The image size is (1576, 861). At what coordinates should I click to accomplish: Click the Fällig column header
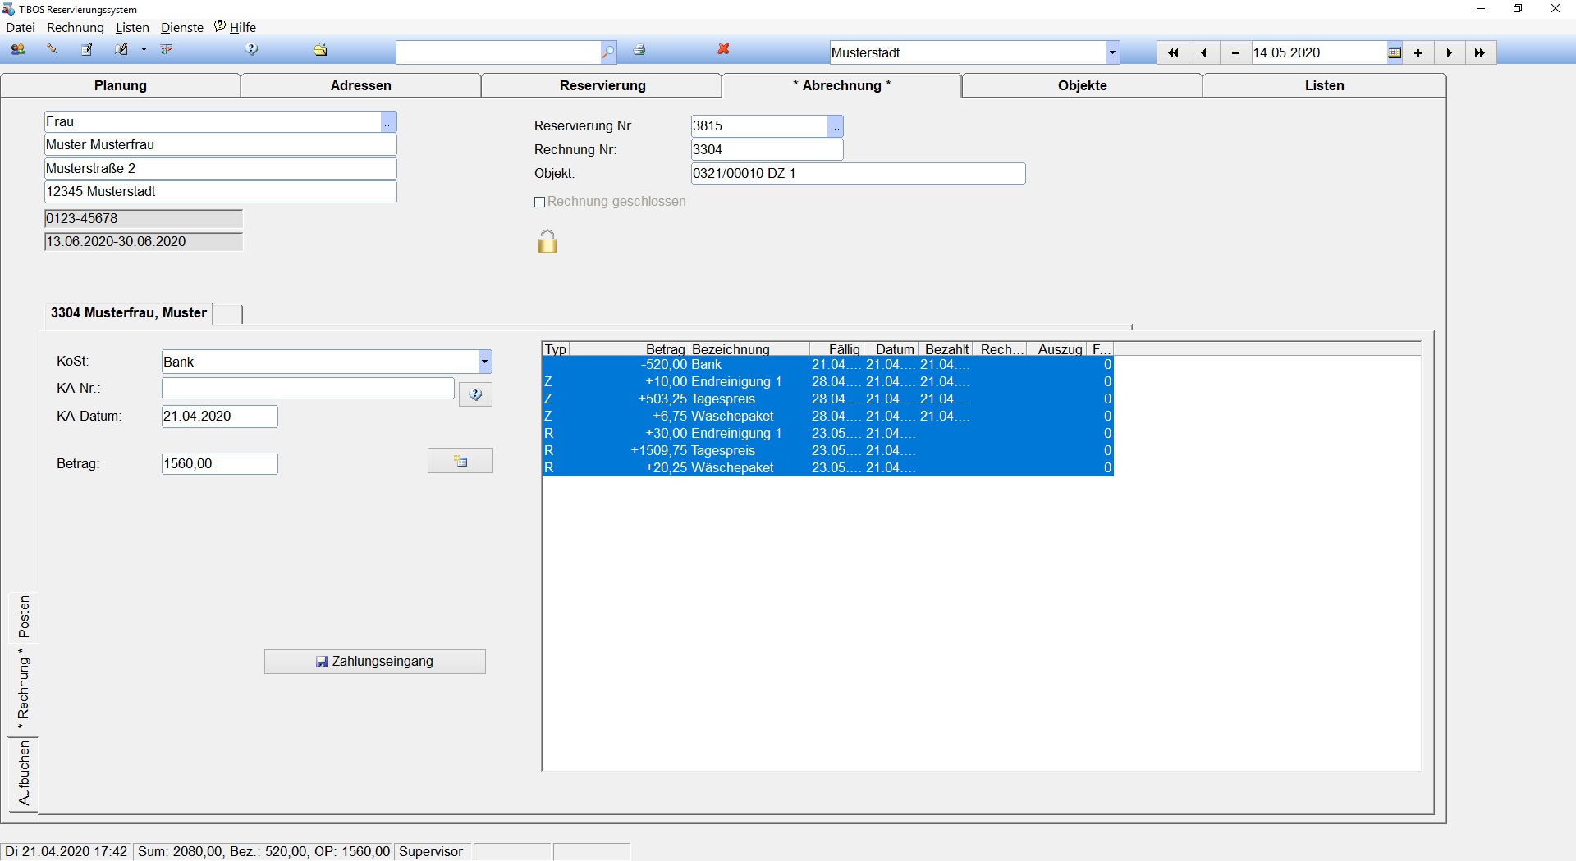(x=836, y=349)
